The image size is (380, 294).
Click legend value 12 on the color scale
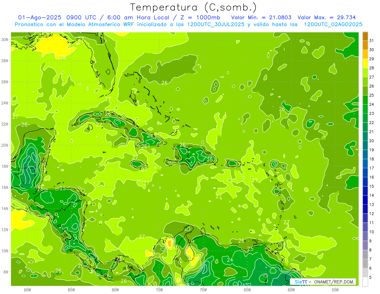click(x=372, y=213)
